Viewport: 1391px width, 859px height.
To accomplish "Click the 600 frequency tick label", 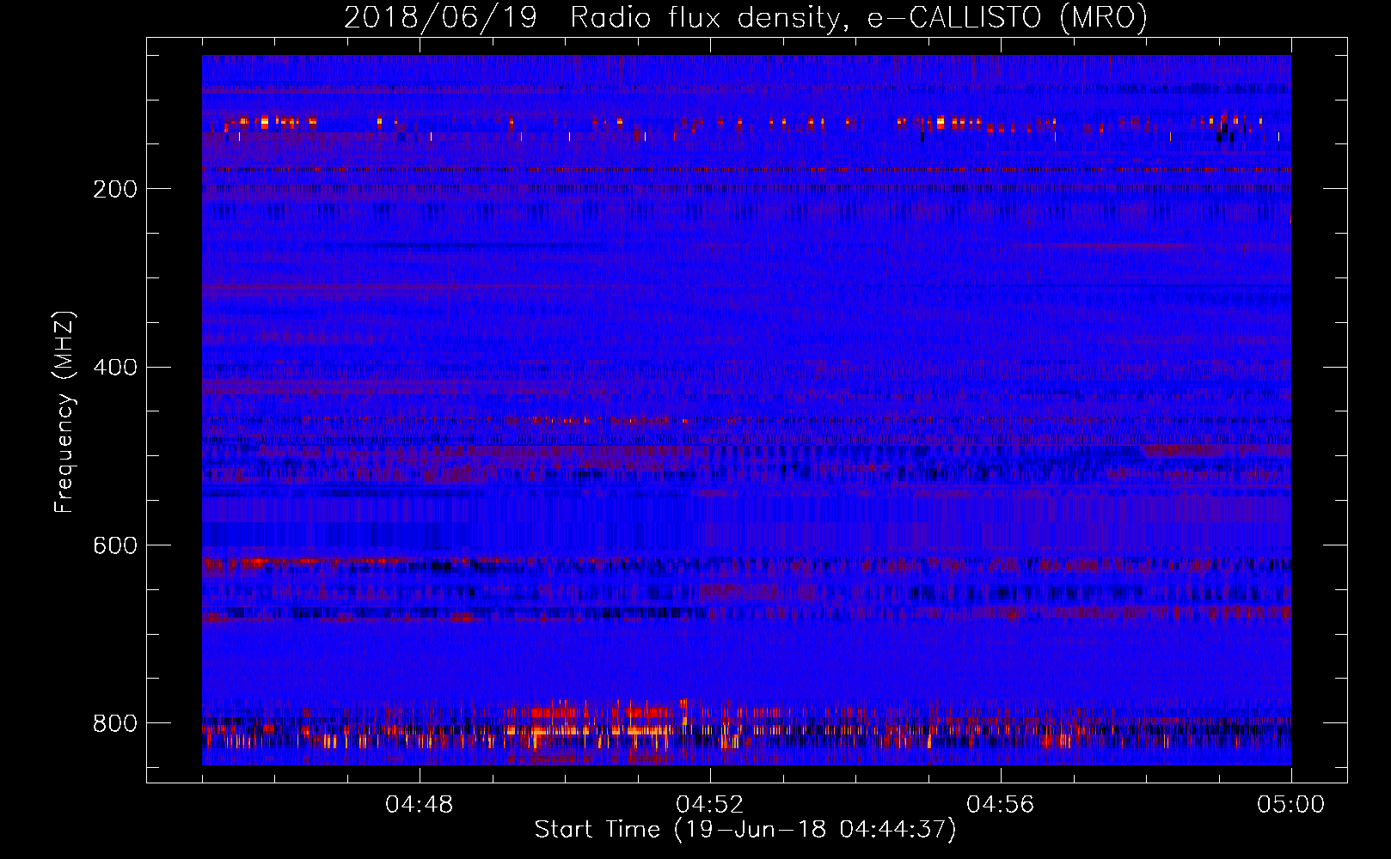I will [x=115, y=546].
